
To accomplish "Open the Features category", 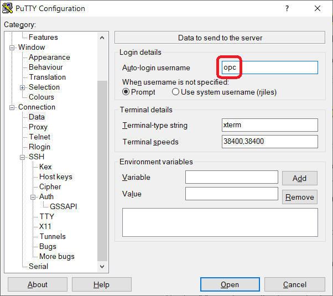I will [43, 37].
